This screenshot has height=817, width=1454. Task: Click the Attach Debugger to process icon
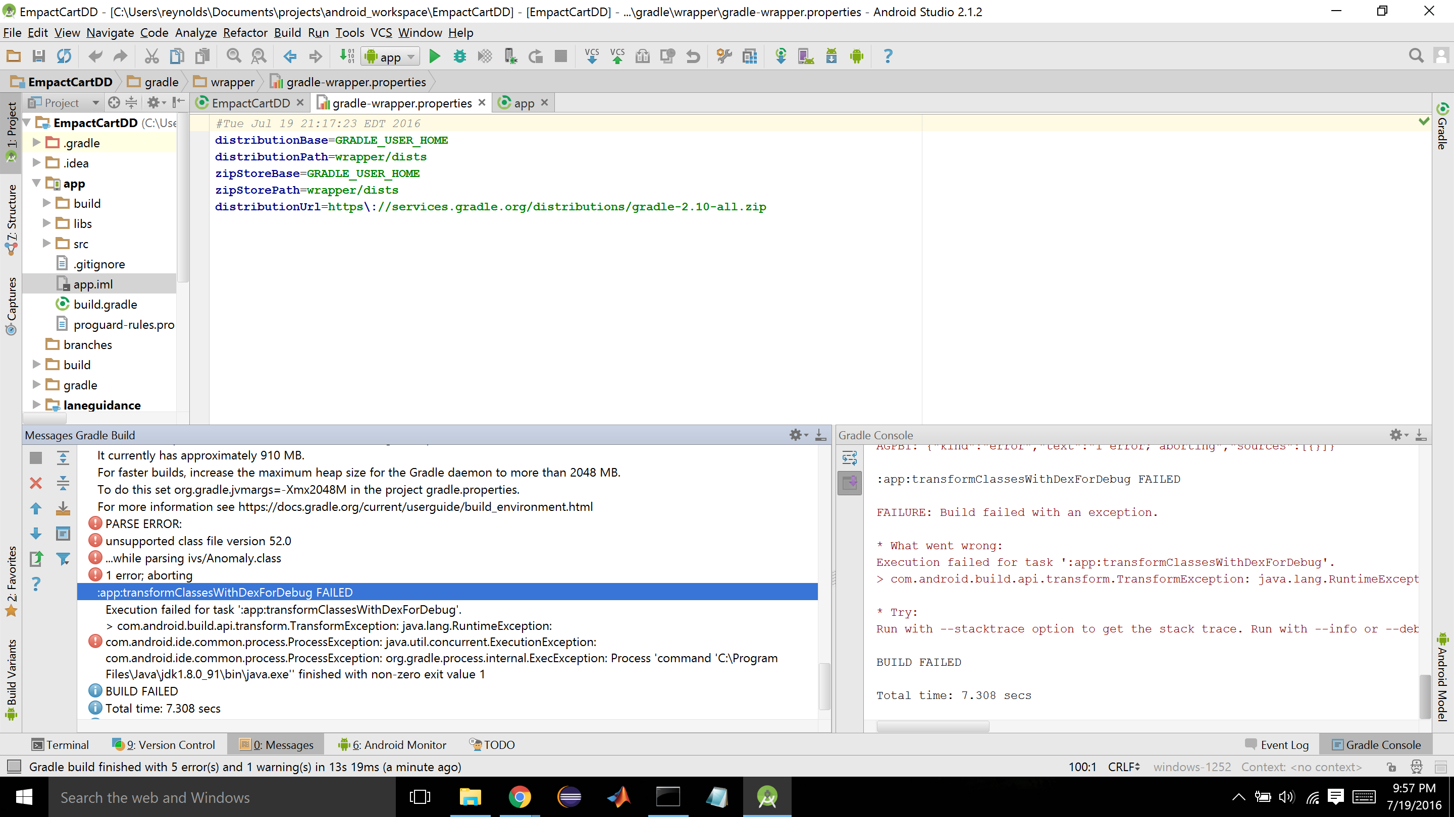[x=508, y=56]
